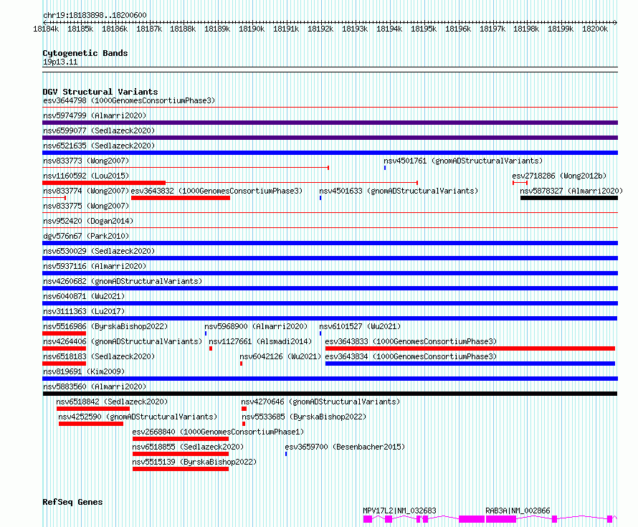
Task: Select the nsv819691 (Kim2009) label
Action: click(x=84, y=371)
